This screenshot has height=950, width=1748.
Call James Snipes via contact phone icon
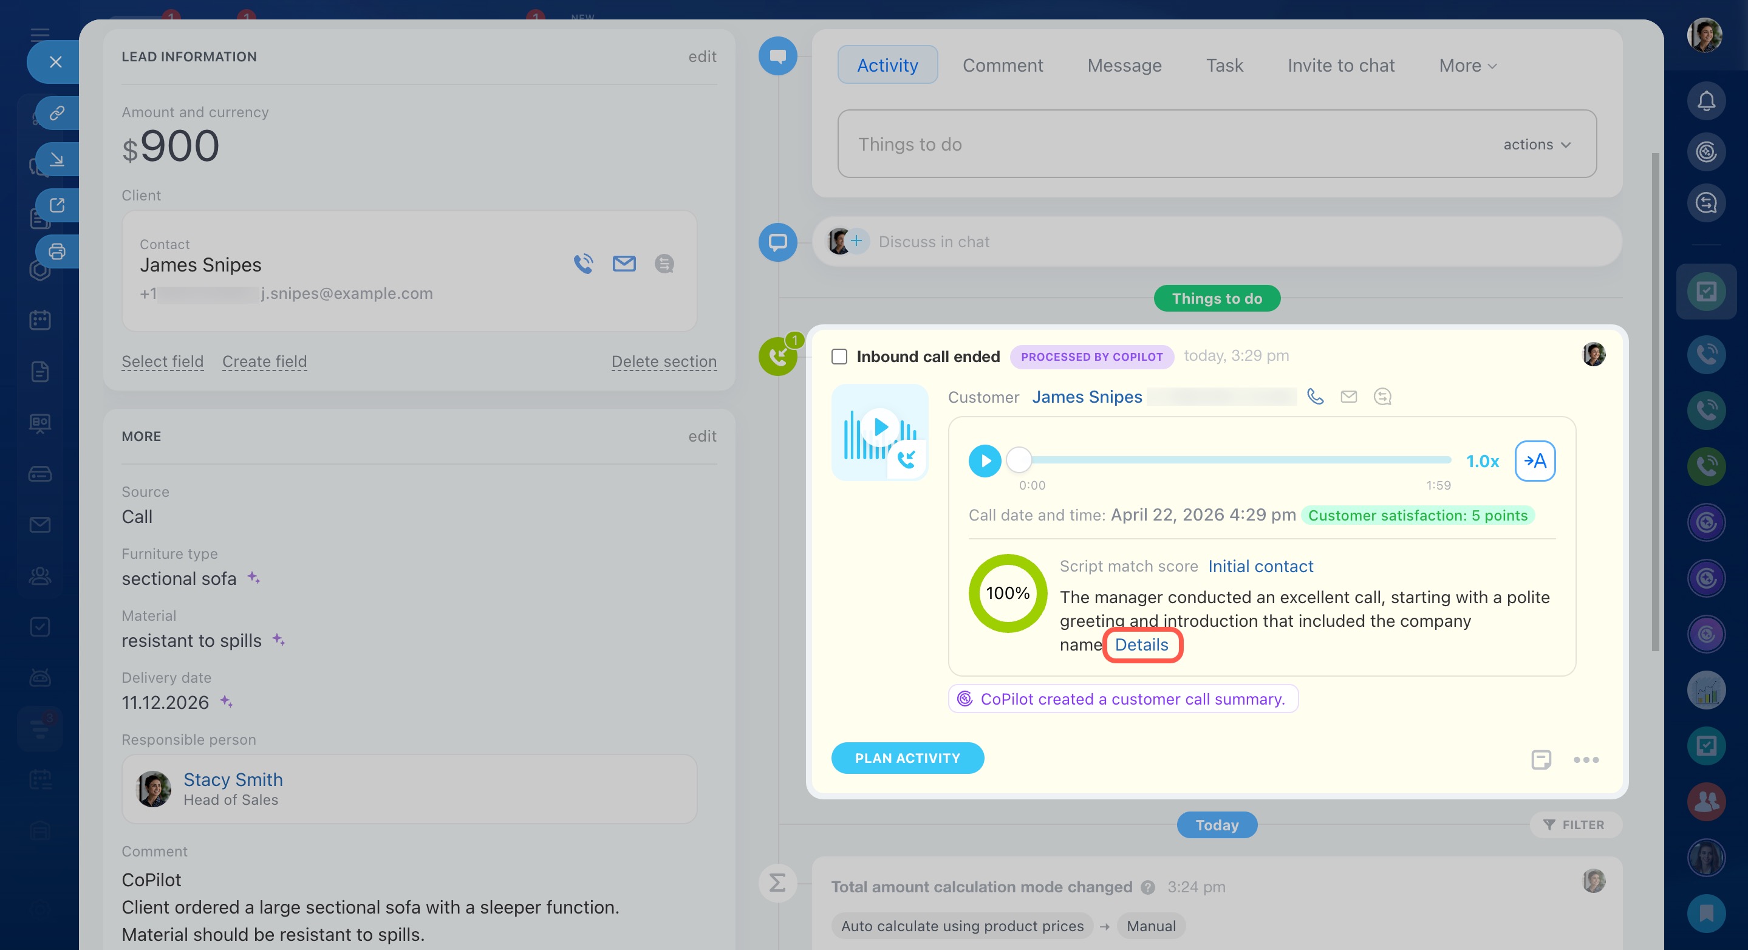(x=583, y=263)
